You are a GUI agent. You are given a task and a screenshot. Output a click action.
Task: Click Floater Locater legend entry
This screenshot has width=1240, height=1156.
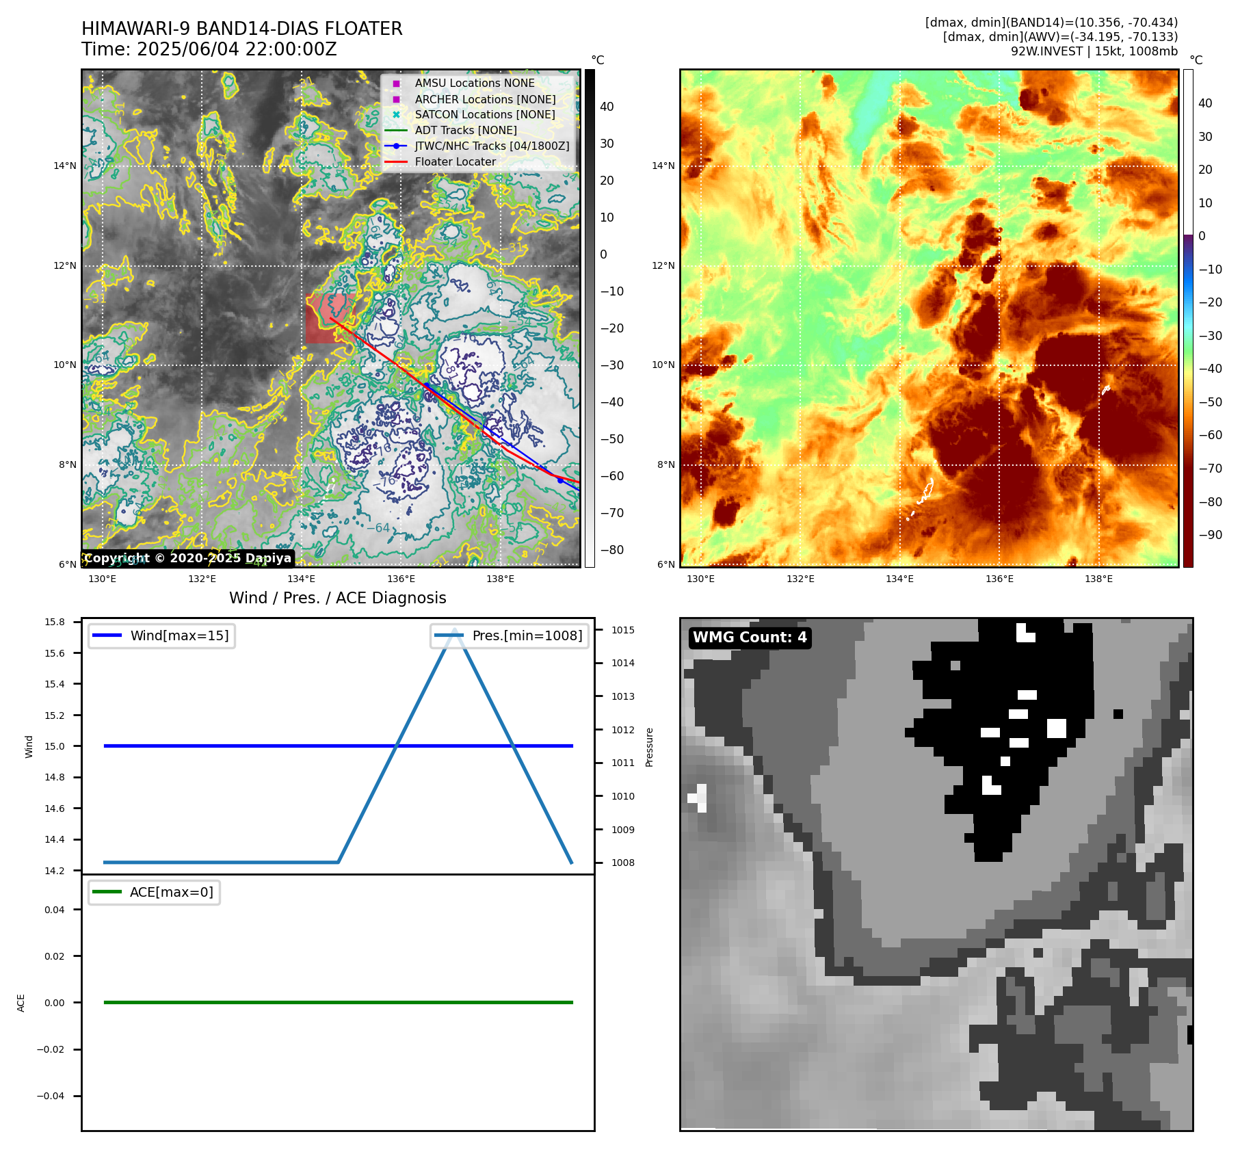pos(440,162)
